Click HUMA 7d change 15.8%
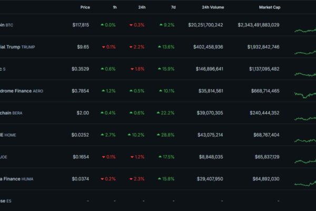 coord(166,179)
